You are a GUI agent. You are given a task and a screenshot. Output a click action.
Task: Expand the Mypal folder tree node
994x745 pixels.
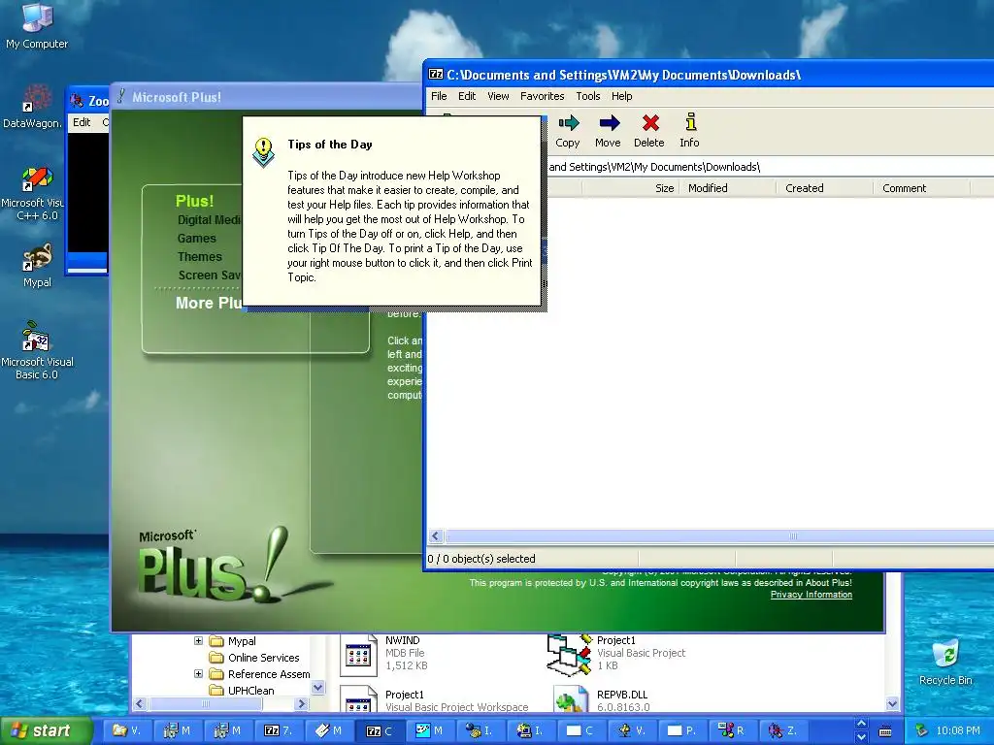[198, 641]
